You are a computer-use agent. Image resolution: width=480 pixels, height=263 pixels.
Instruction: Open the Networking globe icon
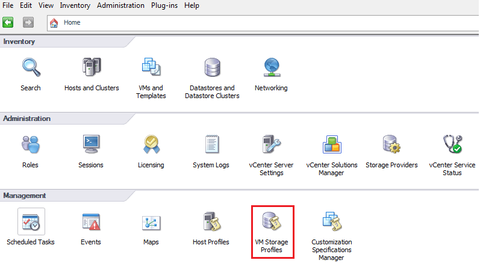[272, 67]
